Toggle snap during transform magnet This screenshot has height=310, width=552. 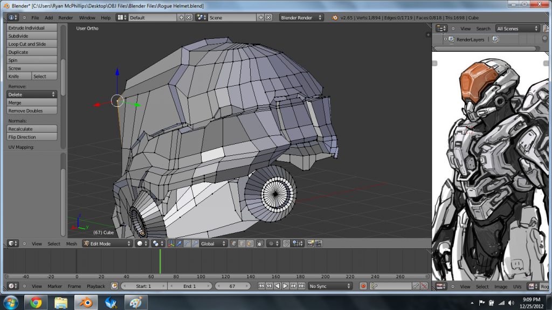[x=287, y=244]
